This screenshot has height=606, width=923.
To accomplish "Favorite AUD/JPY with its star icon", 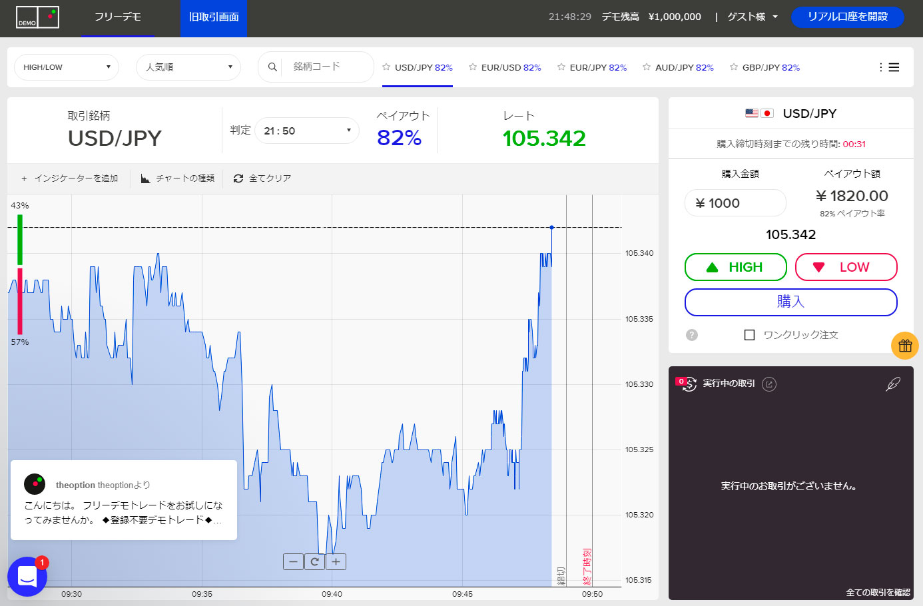I will [647, 67].
